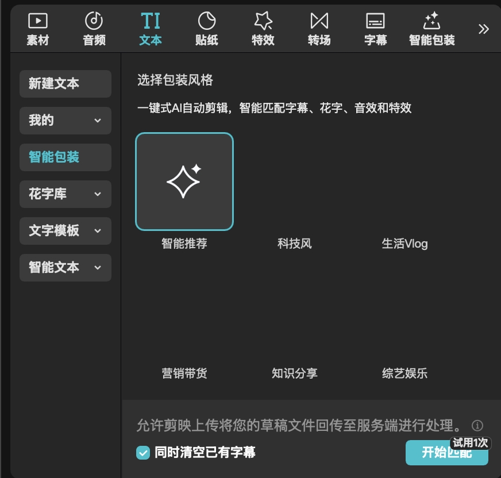Choose the 科技风 packaging style
Viewport: 501px width, 478px height.
click(294, 244)
